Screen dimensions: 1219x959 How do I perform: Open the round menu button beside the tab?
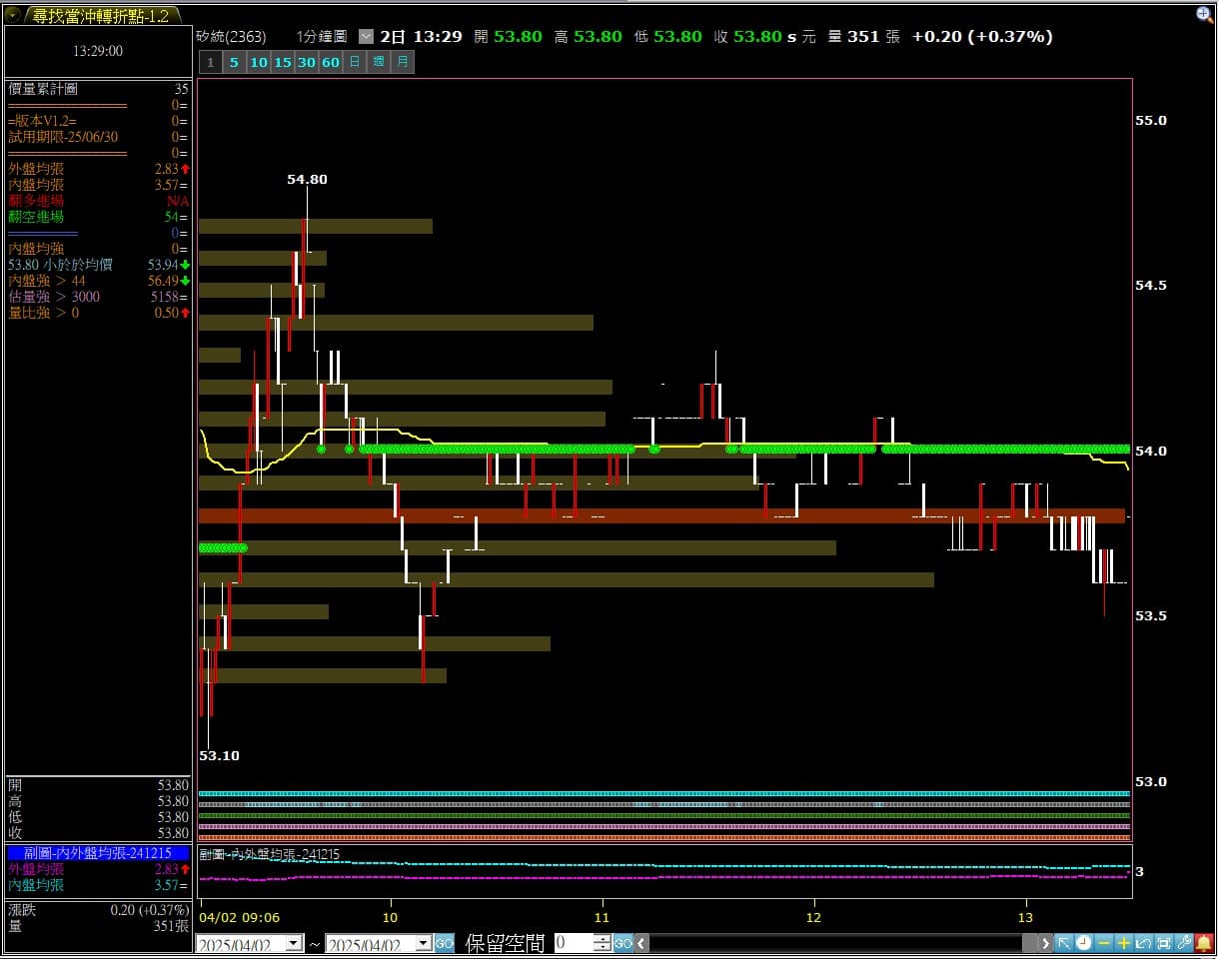coord(12,15)
